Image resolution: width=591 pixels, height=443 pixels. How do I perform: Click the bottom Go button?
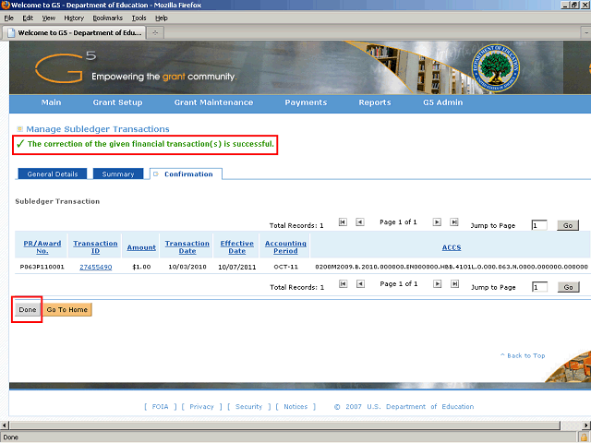(x=569, y=287)
